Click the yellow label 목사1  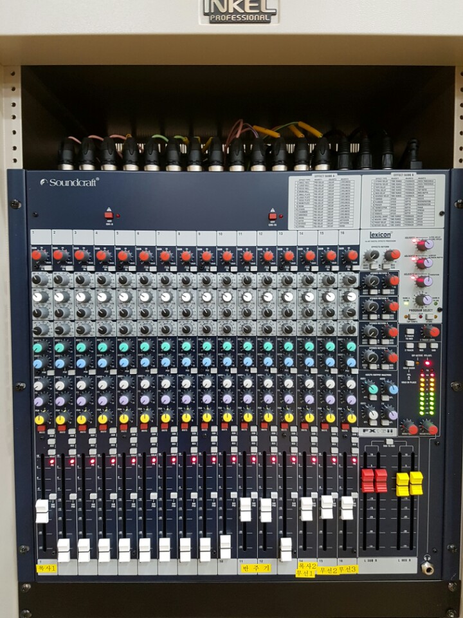click(47, 568)
